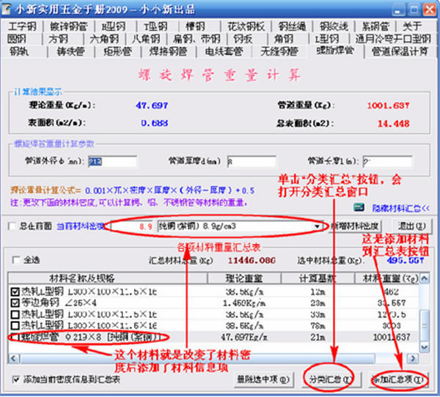This screenshot has height=397, width=440.
Task: Select the 螺旋焊管 tab
Action: pos(335,51)
